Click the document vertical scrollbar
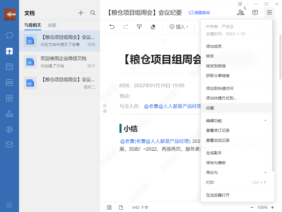 [x=280, y=57]
